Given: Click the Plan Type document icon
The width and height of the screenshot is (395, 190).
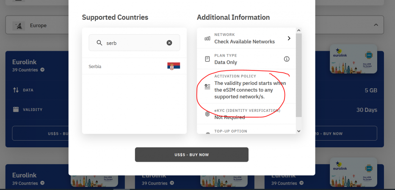Looking at the screenshot, I should click(207, 59).
